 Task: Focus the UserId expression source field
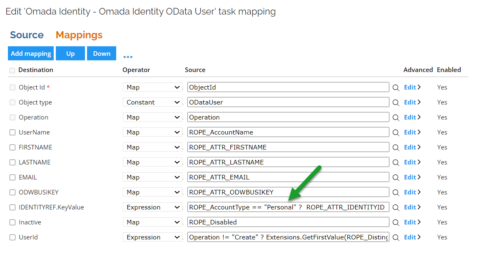[x=288, y=237]
